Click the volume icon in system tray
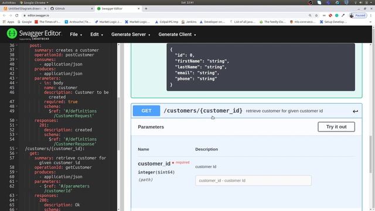The image size is (375, 211). click(x=361, y=2)
